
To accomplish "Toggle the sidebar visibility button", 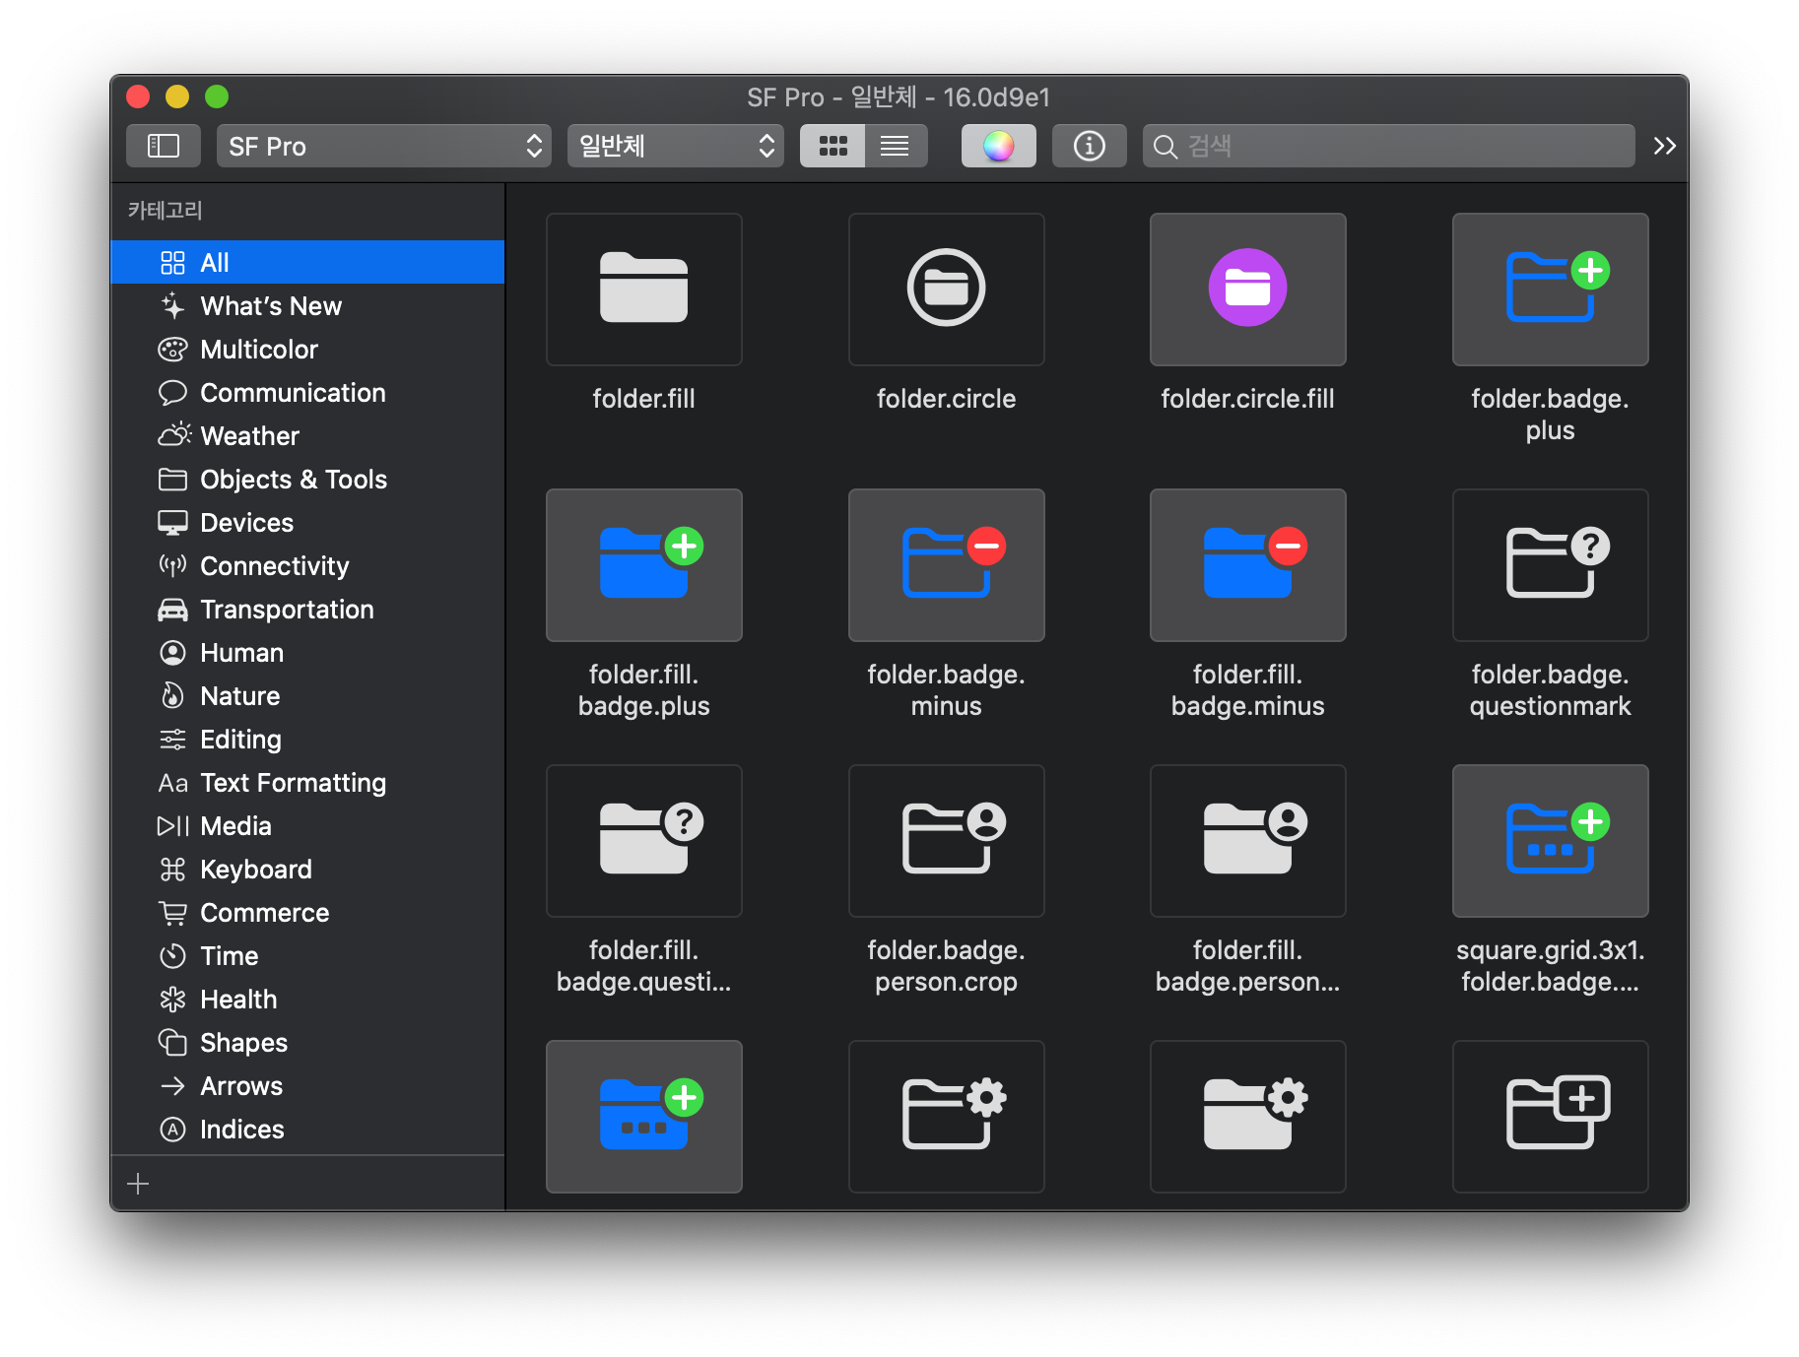I will coord(164,146).
